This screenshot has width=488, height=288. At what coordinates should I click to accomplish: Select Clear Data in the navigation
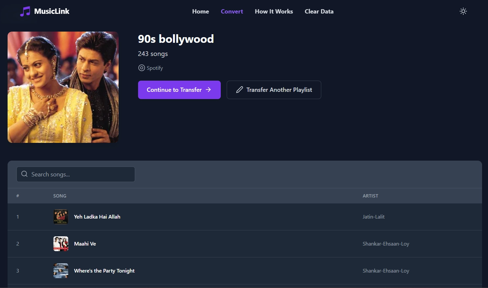pos(319,12)
